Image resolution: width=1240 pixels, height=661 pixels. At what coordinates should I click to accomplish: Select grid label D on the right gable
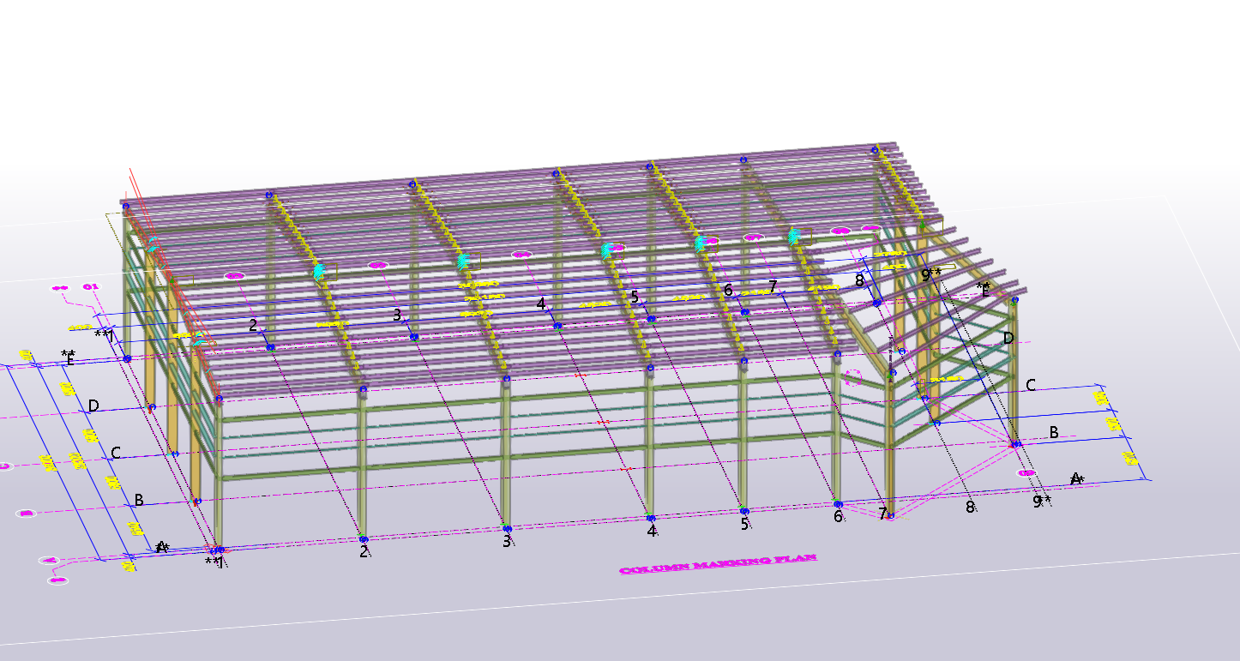click(x=1008, y=339)
